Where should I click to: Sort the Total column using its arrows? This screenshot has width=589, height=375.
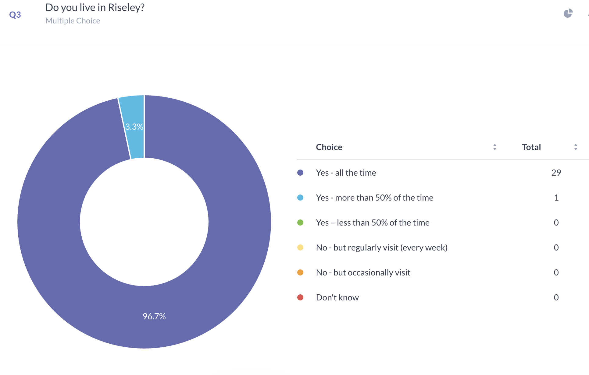click(576, 147)
